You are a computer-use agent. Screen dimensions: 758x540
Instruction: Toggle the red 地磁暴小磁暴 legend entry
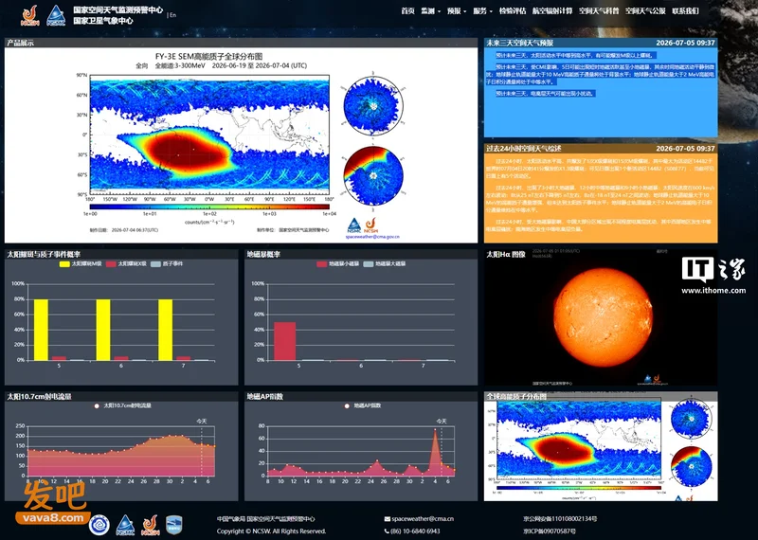click(x=337, y=264)
